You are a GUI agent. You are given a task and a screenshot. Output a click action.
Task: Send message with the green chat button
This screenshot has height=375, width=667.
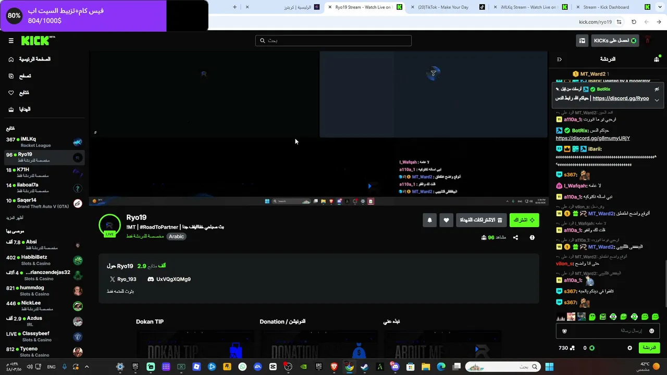(x=649, y=348)
